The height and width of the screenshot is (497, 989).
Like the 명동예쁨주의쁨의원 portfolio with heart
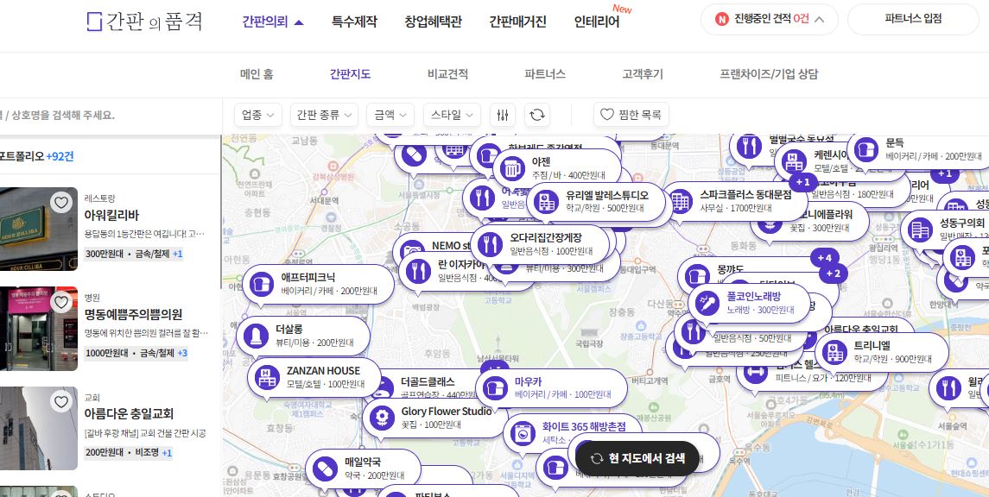[60, 302]
